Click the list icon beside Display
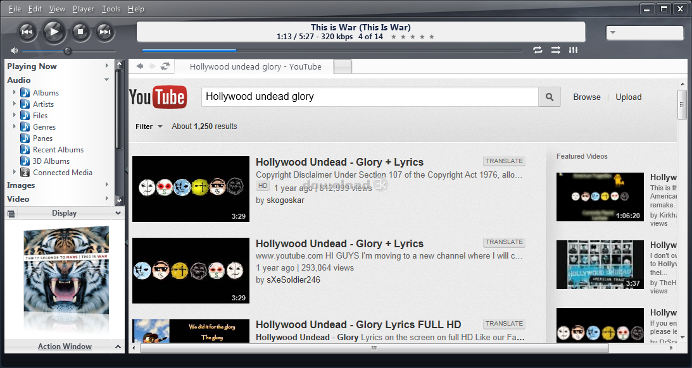 (11, 214)
